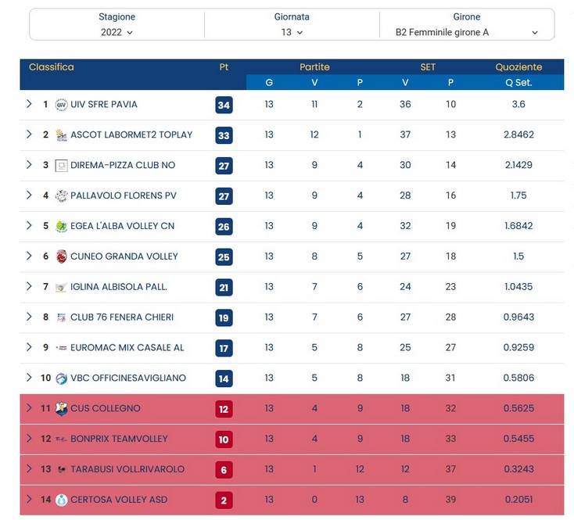574x520 pixels.
Task: Click the CUS Collegno team logo
Action: click(61, 408)
